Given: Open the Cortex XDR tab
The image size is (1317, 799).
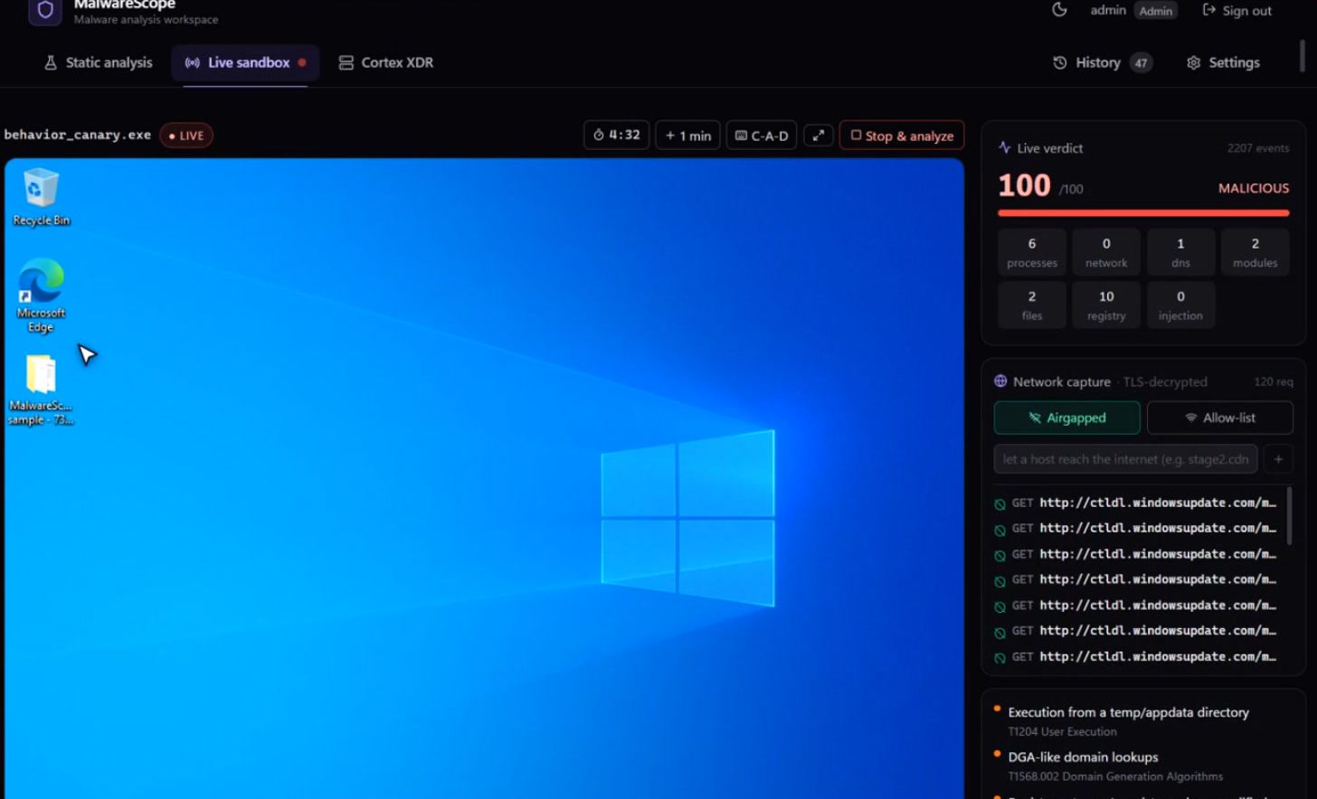Looking at the screenshot, I should [x=386, y=62].
